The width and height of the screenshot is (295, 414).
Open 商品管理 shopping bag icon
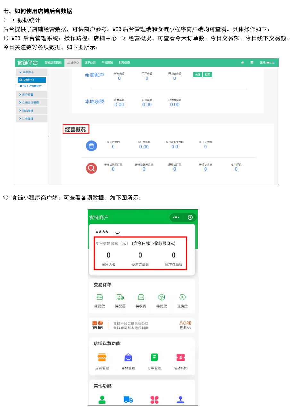click(x=128, y=358)
